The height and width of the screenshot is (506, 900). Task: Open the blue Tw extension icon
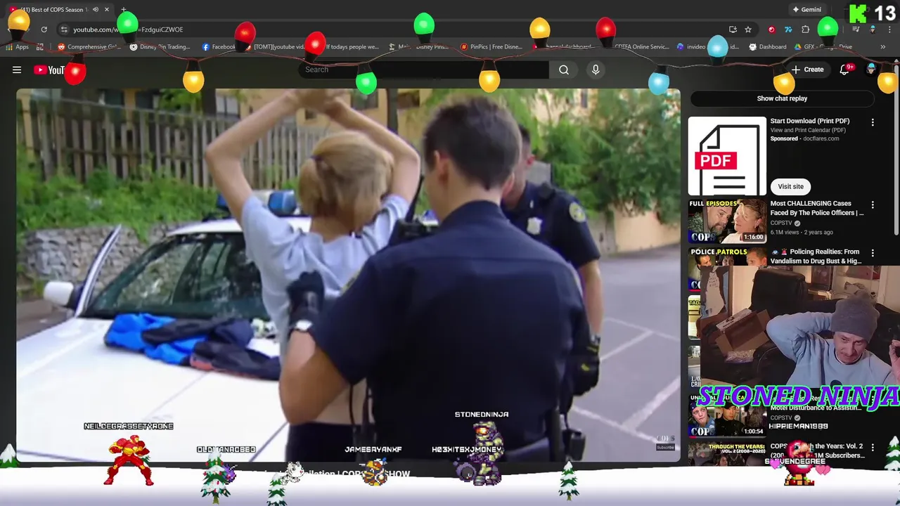pos(788,30)
